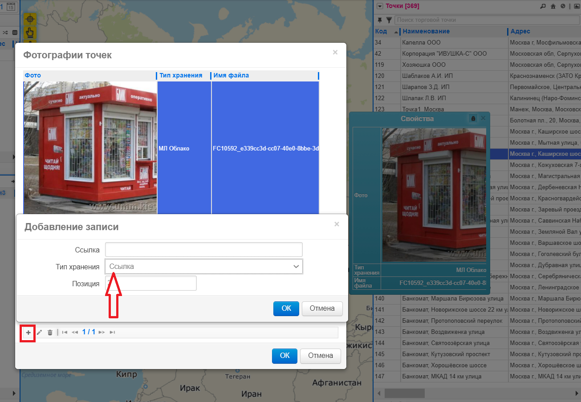
Task: Go to first page of photo records
Action: [x=65, y=332]
